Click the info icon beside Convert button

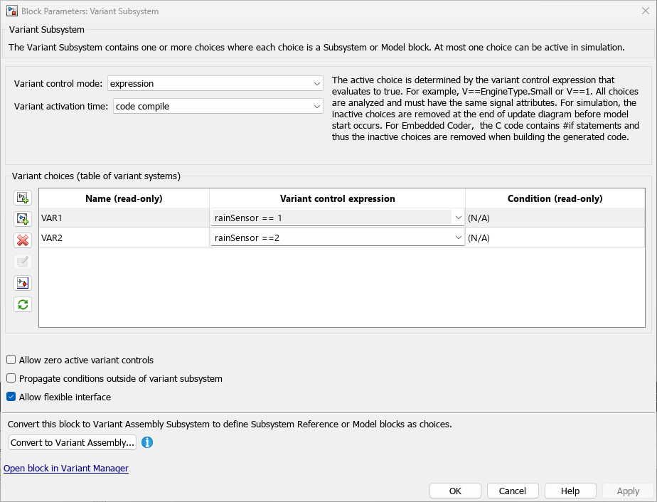[147, 442]
